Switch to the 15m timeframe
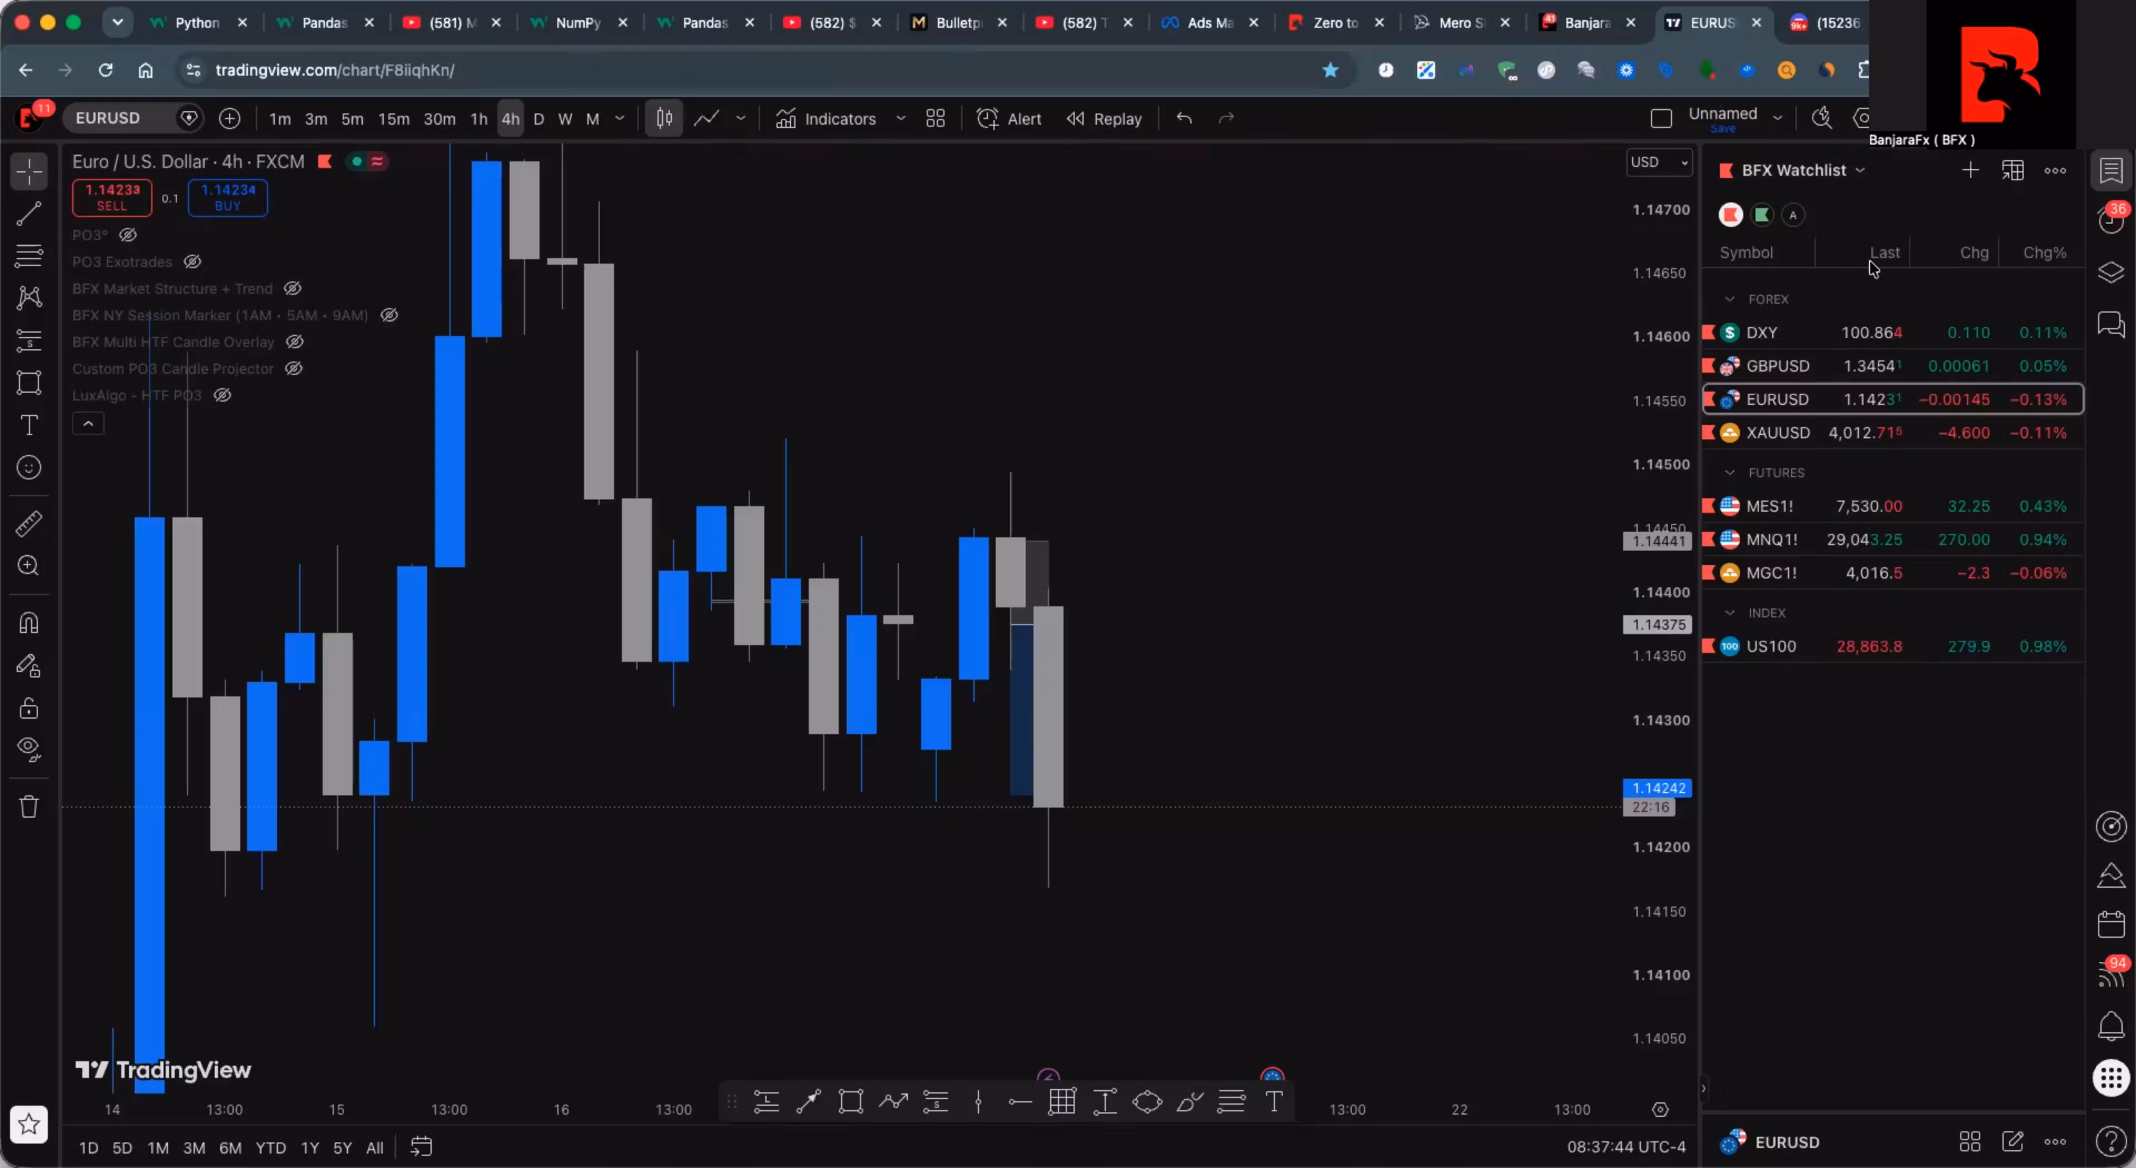This screenshot has height=1168, width=2136. (x=394, y=118)
